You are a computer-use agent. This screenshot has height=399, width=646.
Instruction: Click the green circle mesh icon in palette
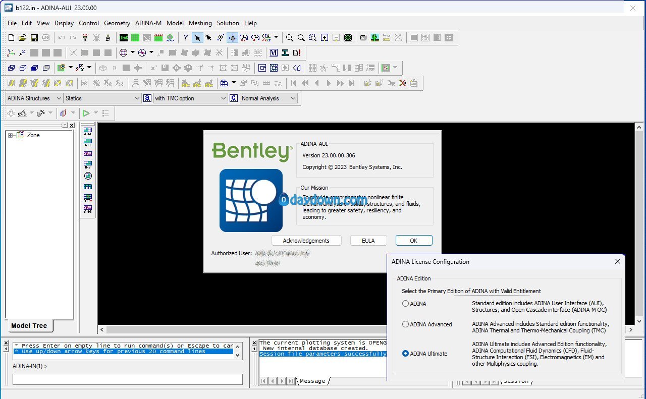(88, 176)
